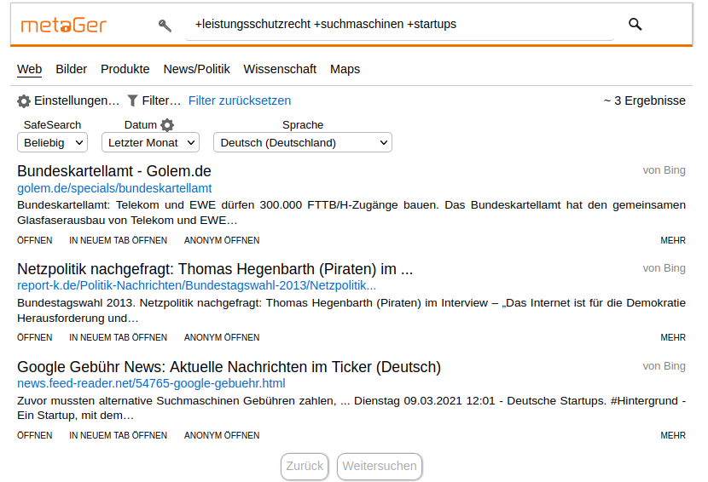Click the magnifier search icon

[x=635, y=25]
